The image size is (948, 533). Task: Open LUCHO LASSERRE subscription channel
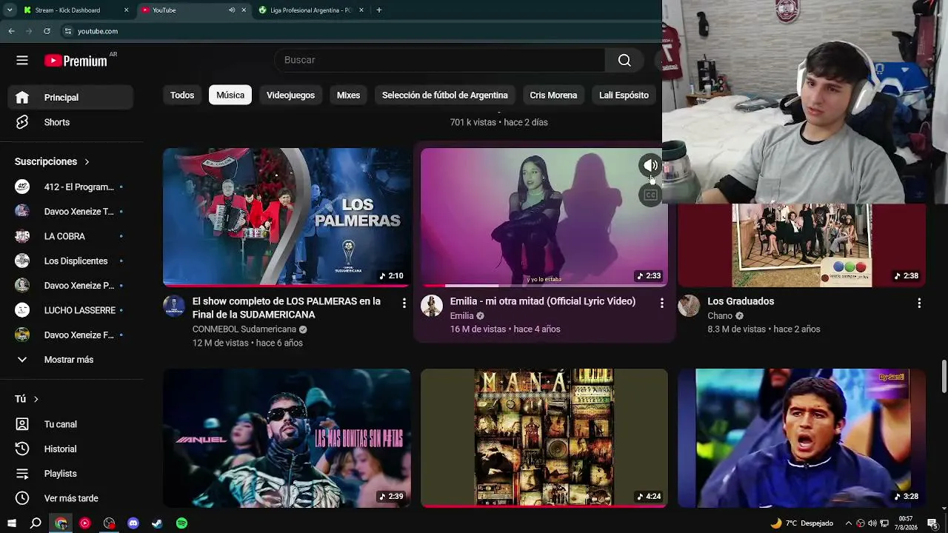coord(71,310)
